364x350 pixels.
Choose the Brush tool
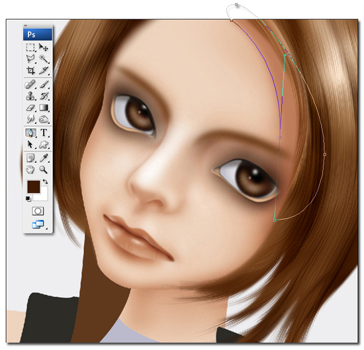[x=44, y=85]
